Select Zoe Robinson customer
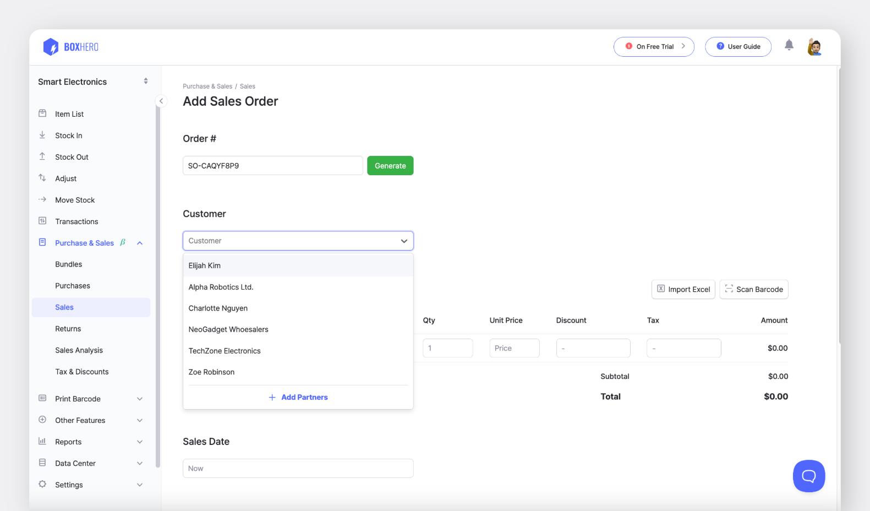The image size is (870, 511). click(298, 372)
